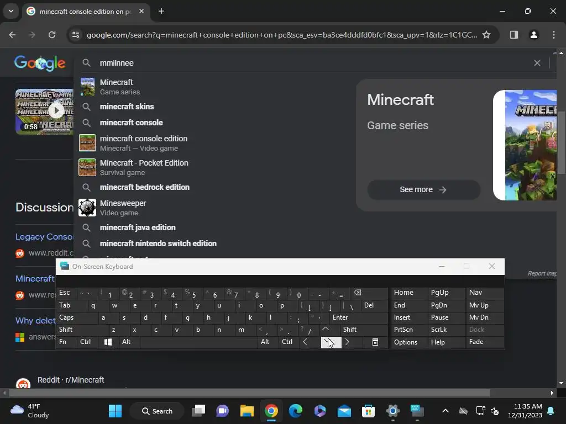
Task: Open the Minecraft cover art image
Action: point(525,145)
